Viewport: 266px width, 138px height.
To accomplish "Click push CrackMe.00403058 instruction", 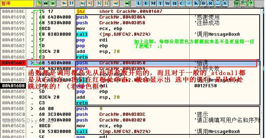I will [x=111, y=23].
